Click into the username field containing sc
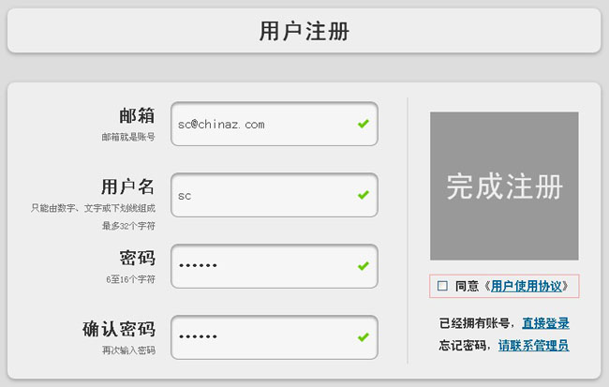The image size is (609, 387). [262, 195]
